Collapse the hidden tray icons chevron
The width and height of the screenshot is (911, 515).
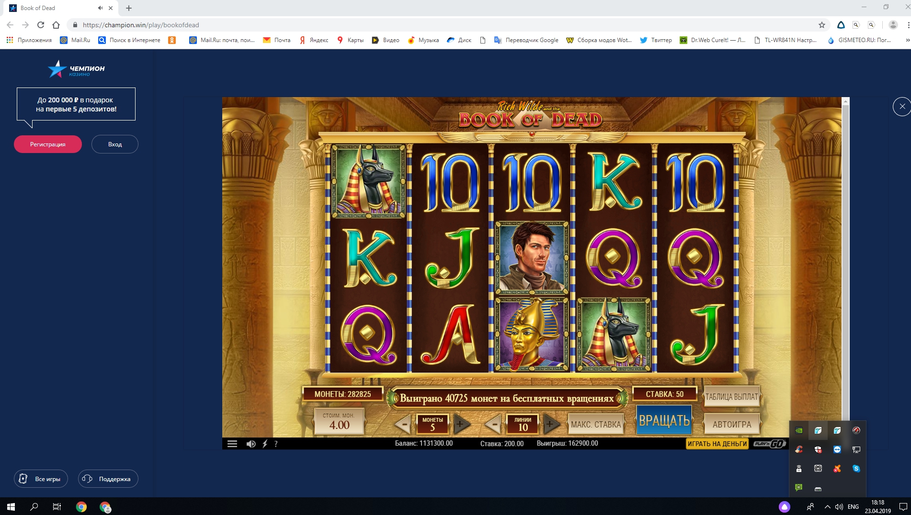(x=827, y=506)
